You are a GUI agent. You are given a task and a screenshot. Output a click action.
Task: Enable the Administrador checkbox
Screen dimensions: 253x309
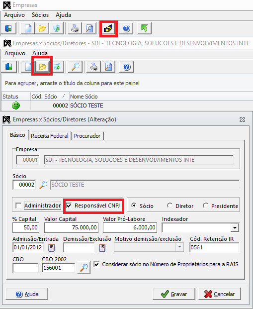pos(18,206)
